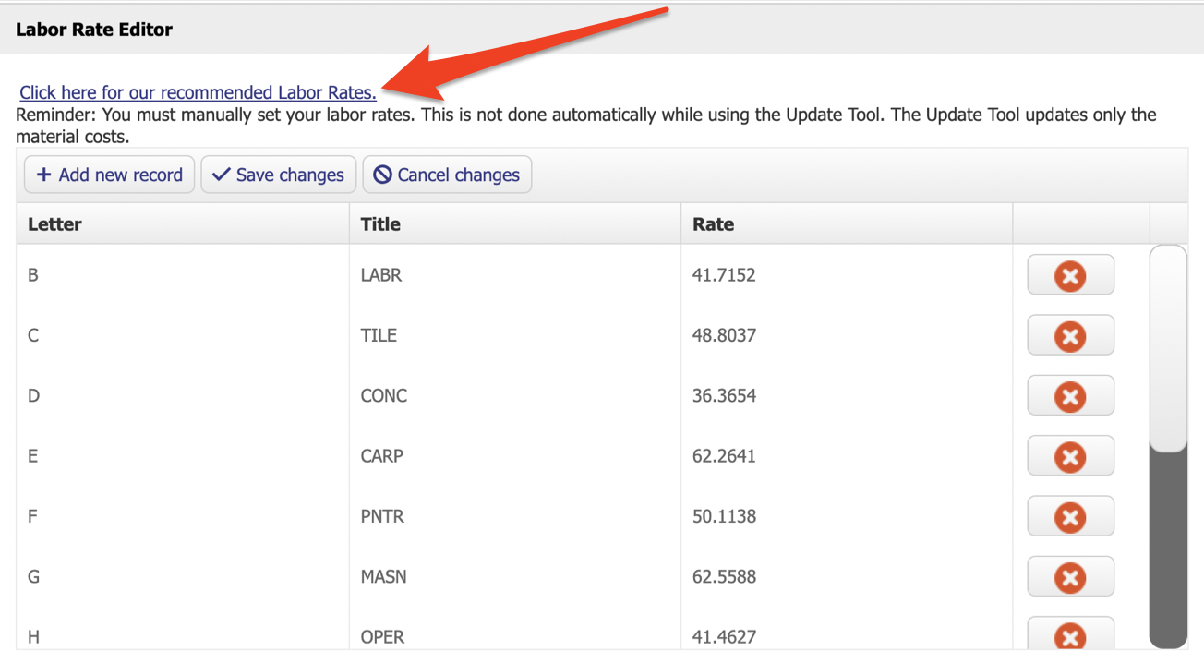
Task: Delete the CARP labor rate row
Action: tap(1070, 455)
